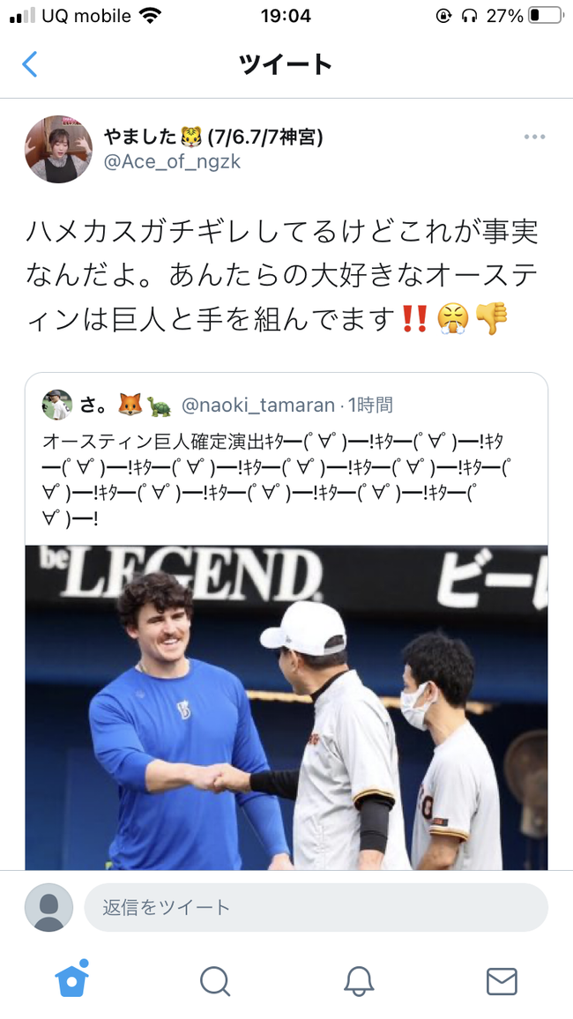Tap the さ。 display name in quoted tweet
Image resolution: width=573 pixels, height=1019 pixels.
[93, 405]
